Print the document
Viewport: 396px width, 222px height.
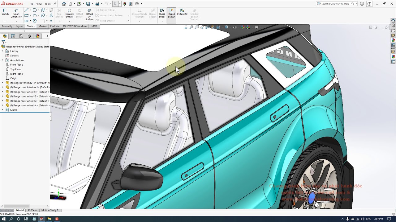(x=97, y=4)
